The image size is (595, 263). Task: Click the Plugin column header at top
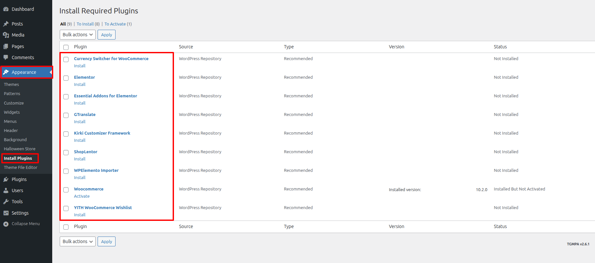click(x=80, y=47)
